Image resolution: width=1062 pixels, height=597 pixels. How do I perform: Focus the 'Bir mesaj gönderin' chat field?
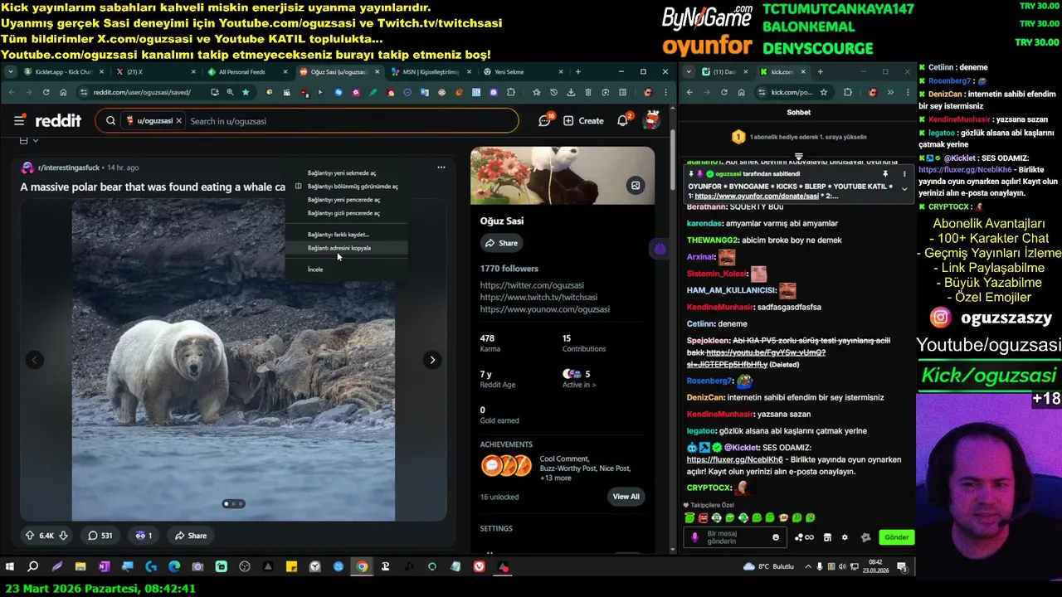[x=736, y=537]
